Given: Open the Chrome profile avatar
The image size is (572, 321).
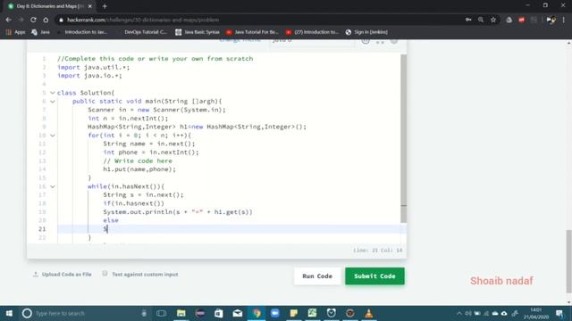Looking at the screenshot, I should [x=551, y=20].
